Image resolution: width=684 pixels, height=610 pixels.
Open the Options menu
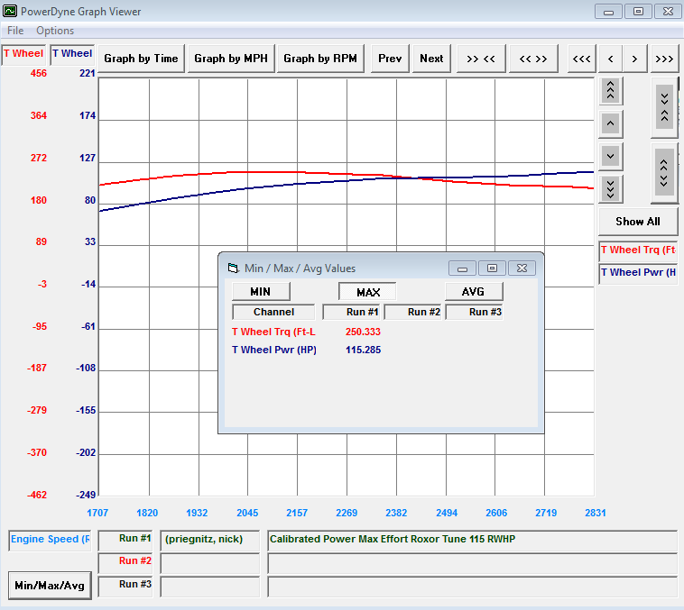coord(55,31)
